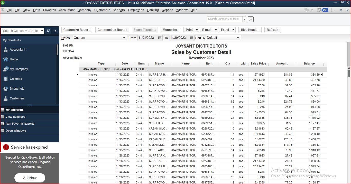Open the Lists menu

click(x=36, y=10)
